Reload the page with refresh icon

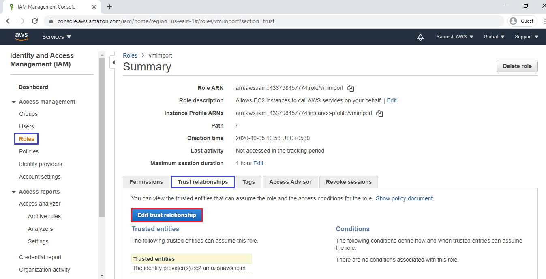[35, 21]
